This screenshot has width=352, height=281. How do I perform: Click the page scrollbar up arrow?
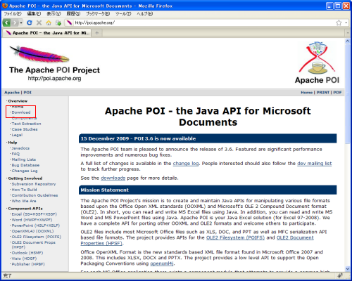(x=348, y=41)
